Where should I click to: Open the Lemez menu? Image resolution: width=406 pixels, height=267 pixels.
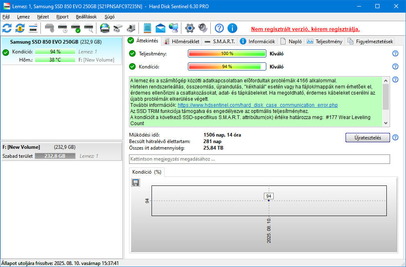[x=23, y=17]
